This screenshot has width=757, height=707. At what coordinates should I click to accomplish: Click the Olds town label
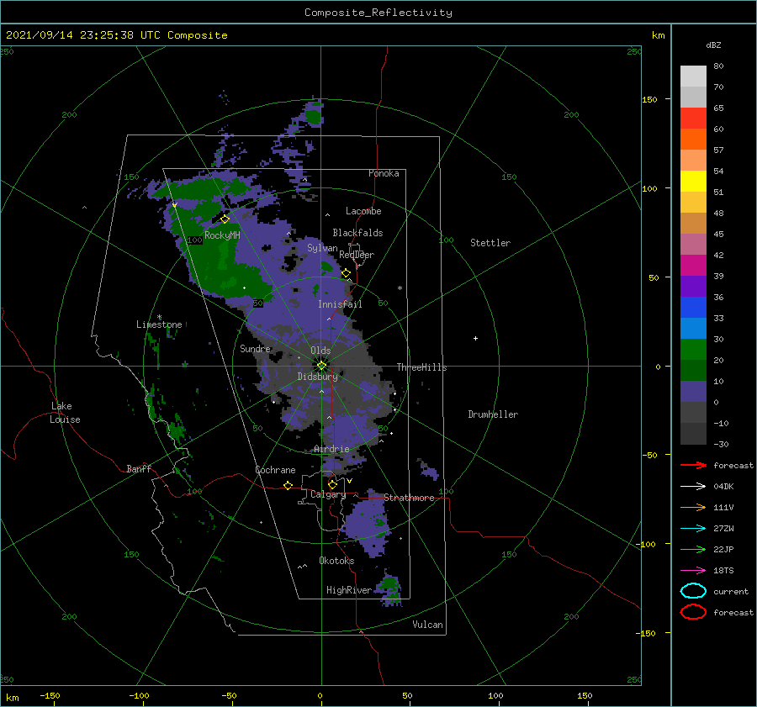320,351
